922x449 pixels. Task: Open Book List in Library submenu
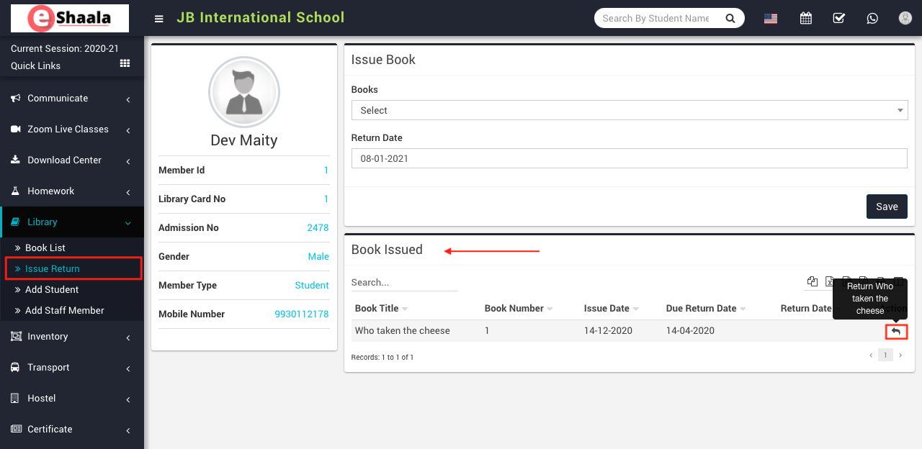click(45, 248)
